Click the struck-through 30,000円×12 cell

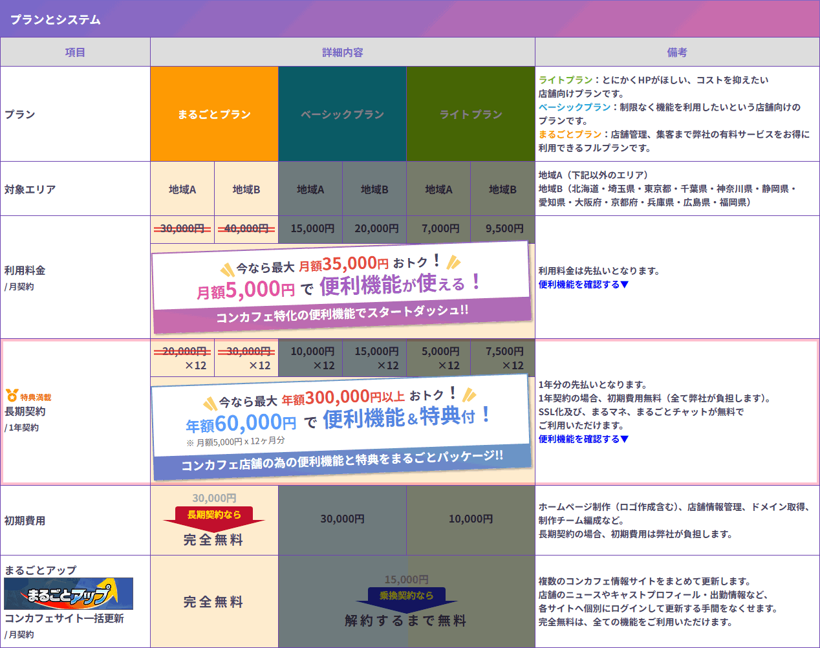246,358
